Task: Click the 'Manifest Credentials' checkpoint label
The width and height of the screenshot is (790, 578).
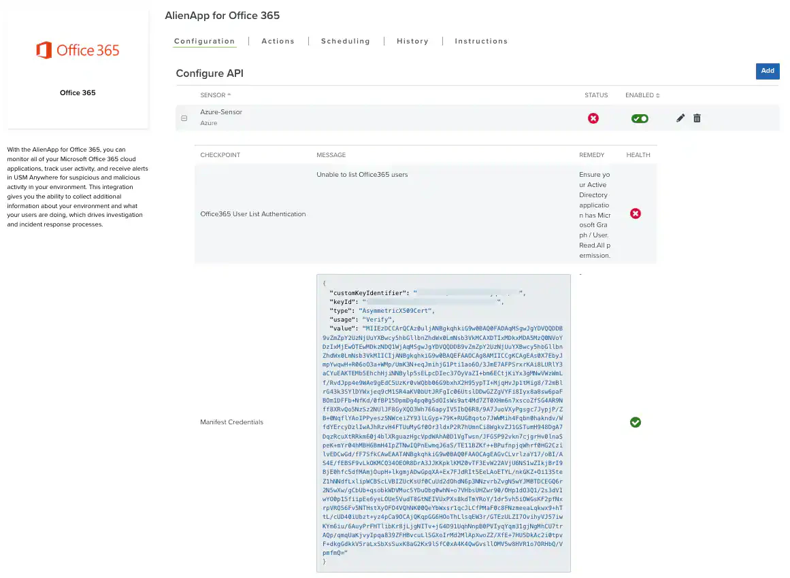Action: (232, 422)
